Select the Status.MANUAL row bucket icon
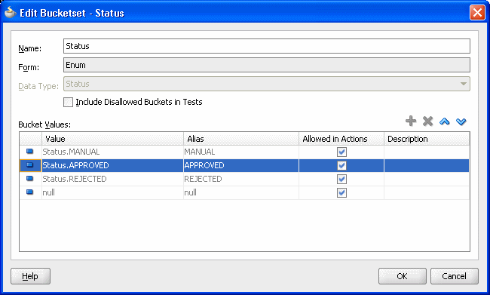 click(x=30, y=152)
